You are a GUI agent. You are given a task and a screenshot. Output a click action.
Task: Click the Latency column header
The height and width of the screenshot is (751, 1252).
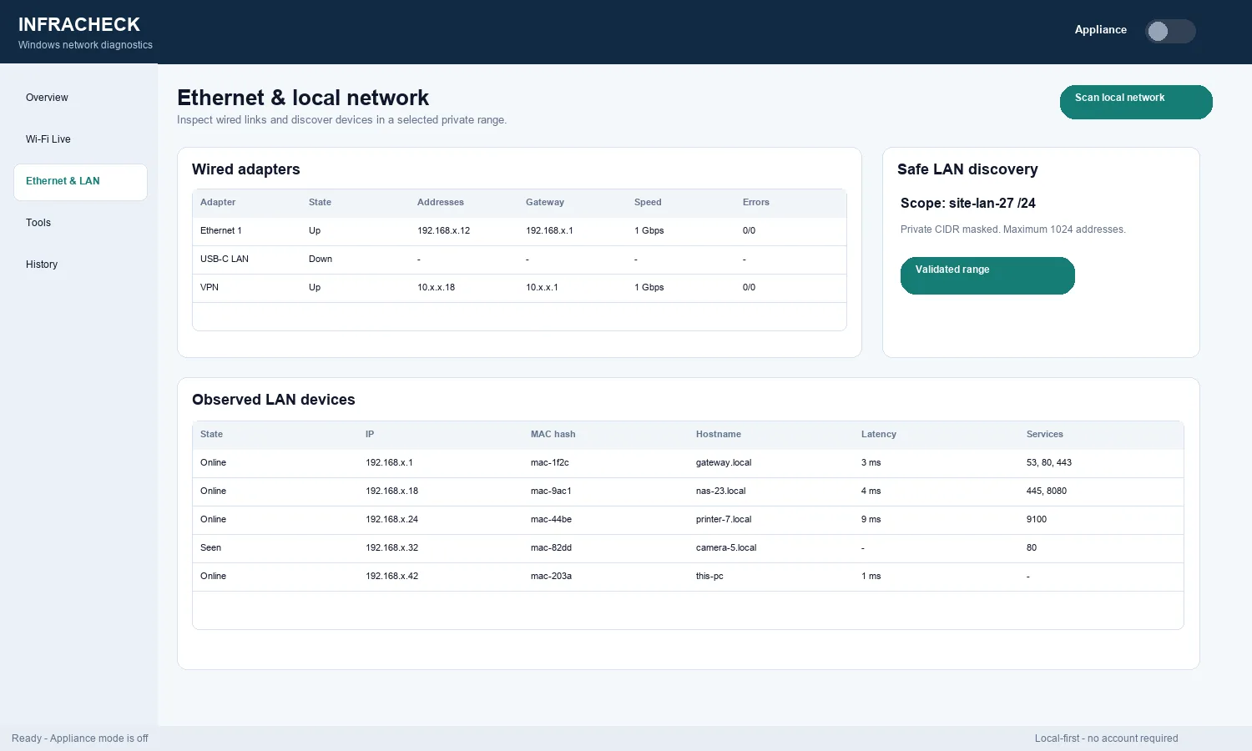[x=879, y=435]
